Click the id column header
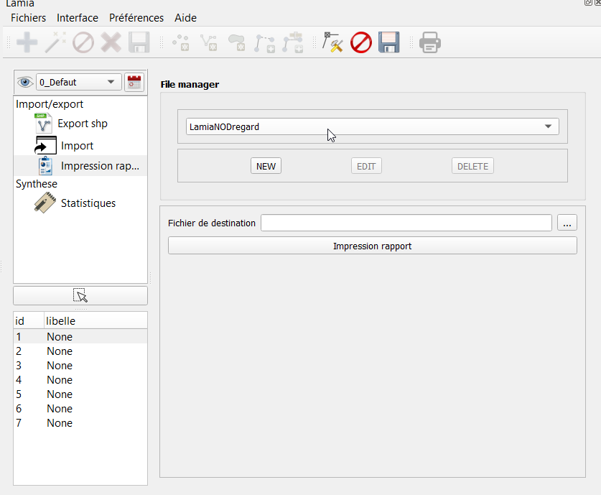The width and height of the screenshot is (601, 495). tap(29, 320)
